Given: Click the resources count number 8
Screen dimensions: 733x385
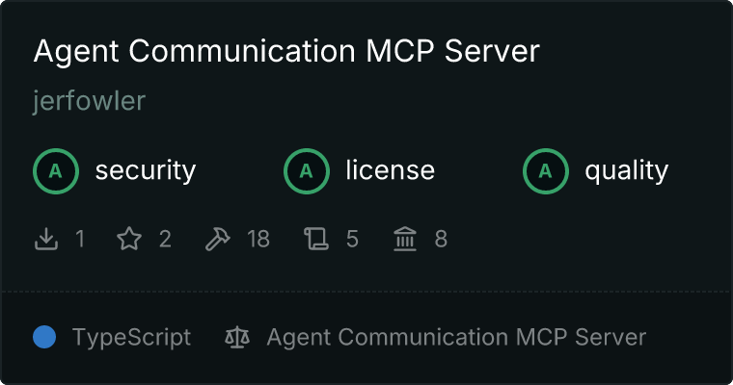Looking at the screenshot, I should [x=441, y=239].
